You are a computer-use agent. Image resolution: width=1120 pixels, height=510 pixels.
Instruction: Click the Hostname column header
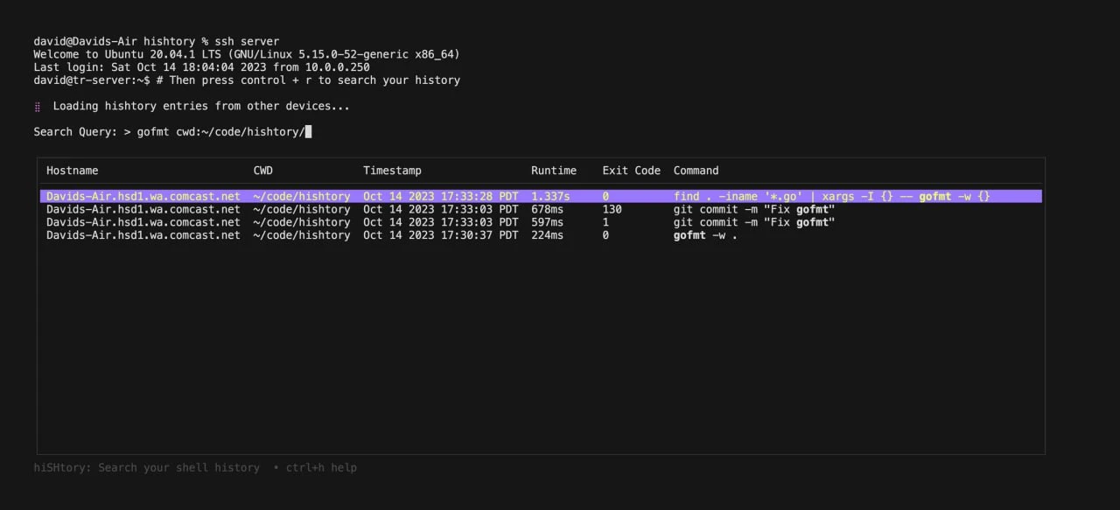pyautogui.click(x=72, y=171)
